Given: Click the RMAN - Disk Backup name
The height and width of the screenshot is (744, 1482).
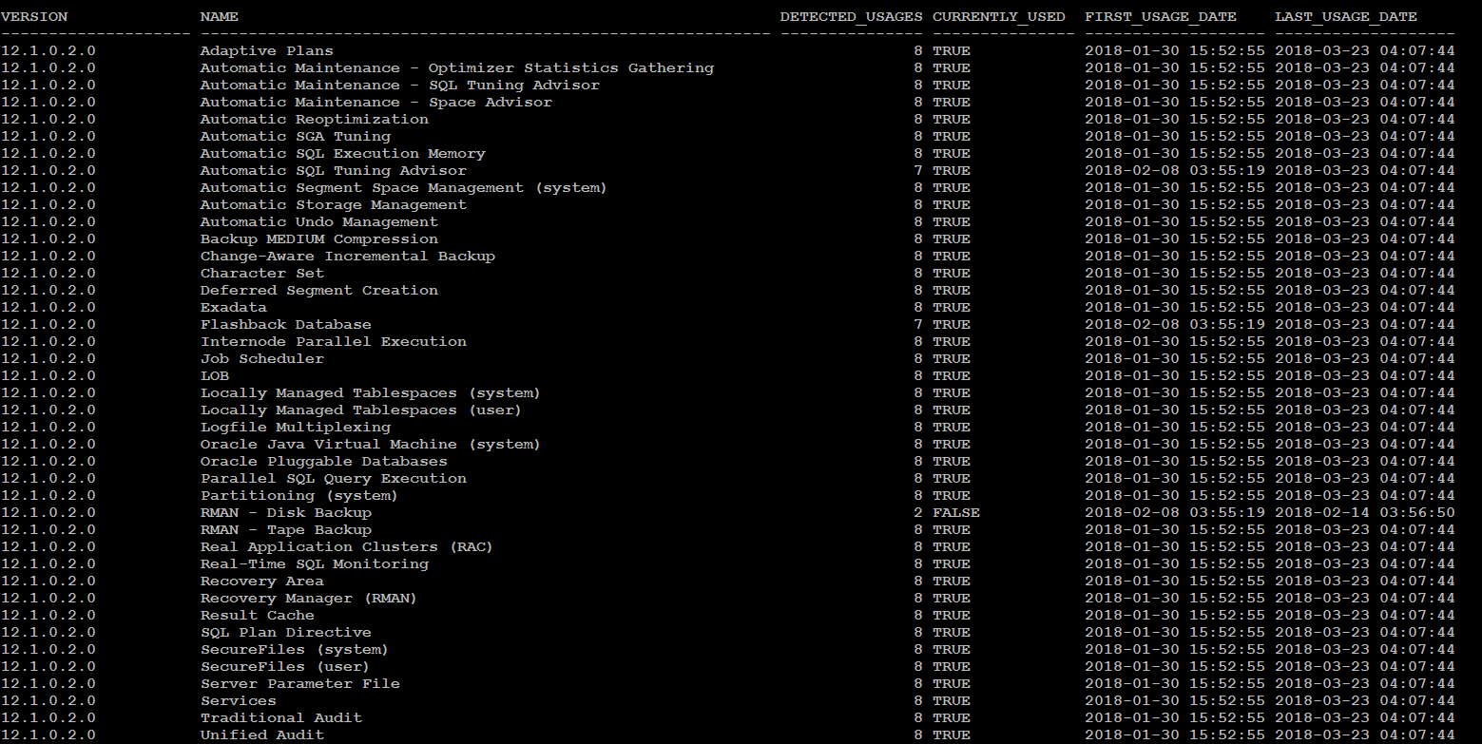Looking at the screenshot, I should click(286, 512).
